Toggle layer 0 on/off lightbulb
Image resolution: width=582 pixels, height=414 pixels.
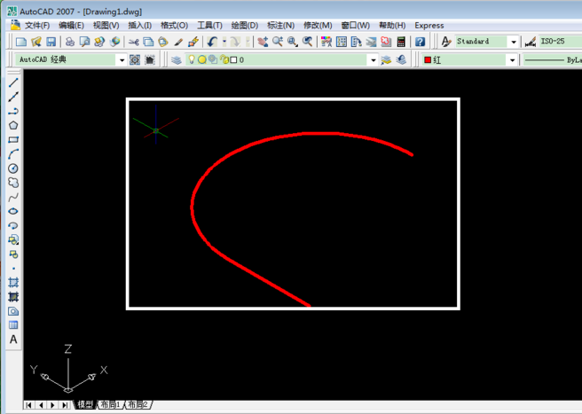[x=192, y=59]
